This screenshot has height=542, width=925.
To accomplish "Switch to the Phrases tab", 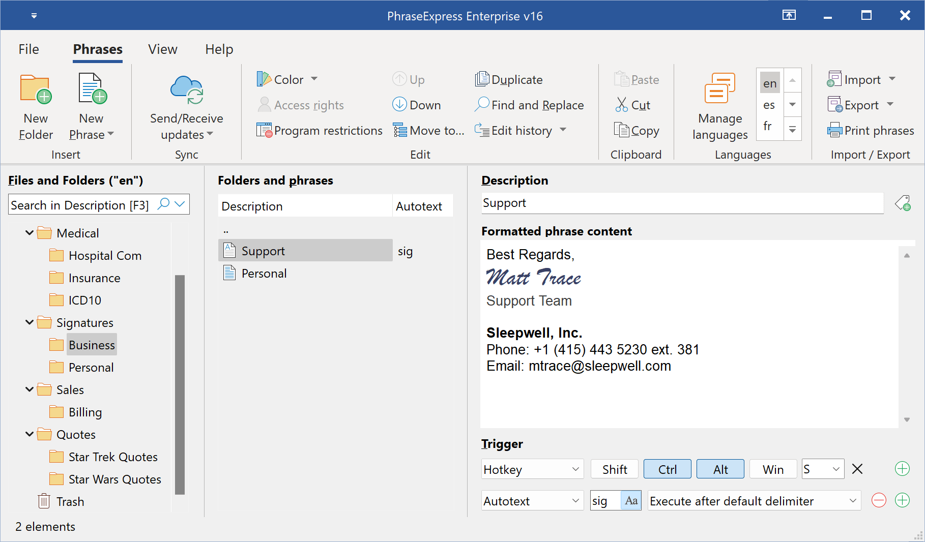I will click(98, 49).
